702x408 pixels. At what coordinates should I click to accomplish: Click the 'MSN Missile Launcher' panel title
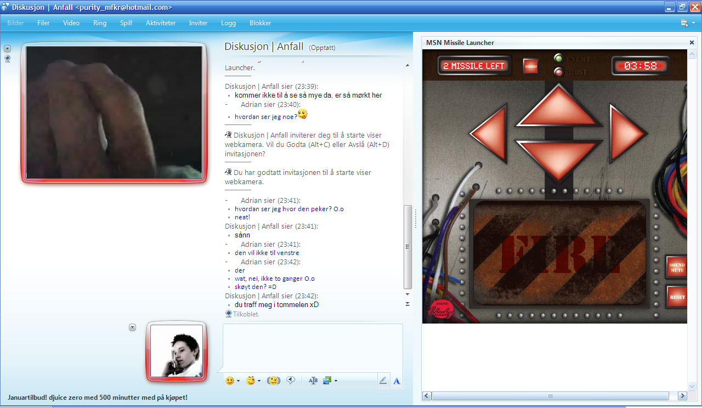tap(460, 43)
